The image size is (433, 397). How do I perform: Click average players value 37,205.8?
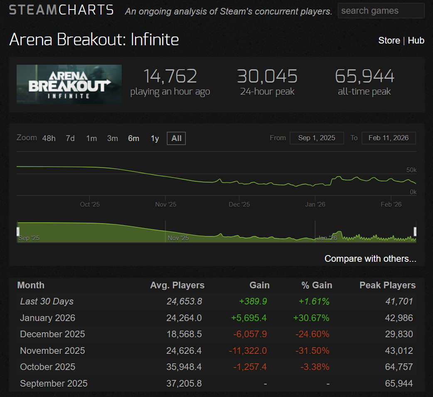click(184, 383)
